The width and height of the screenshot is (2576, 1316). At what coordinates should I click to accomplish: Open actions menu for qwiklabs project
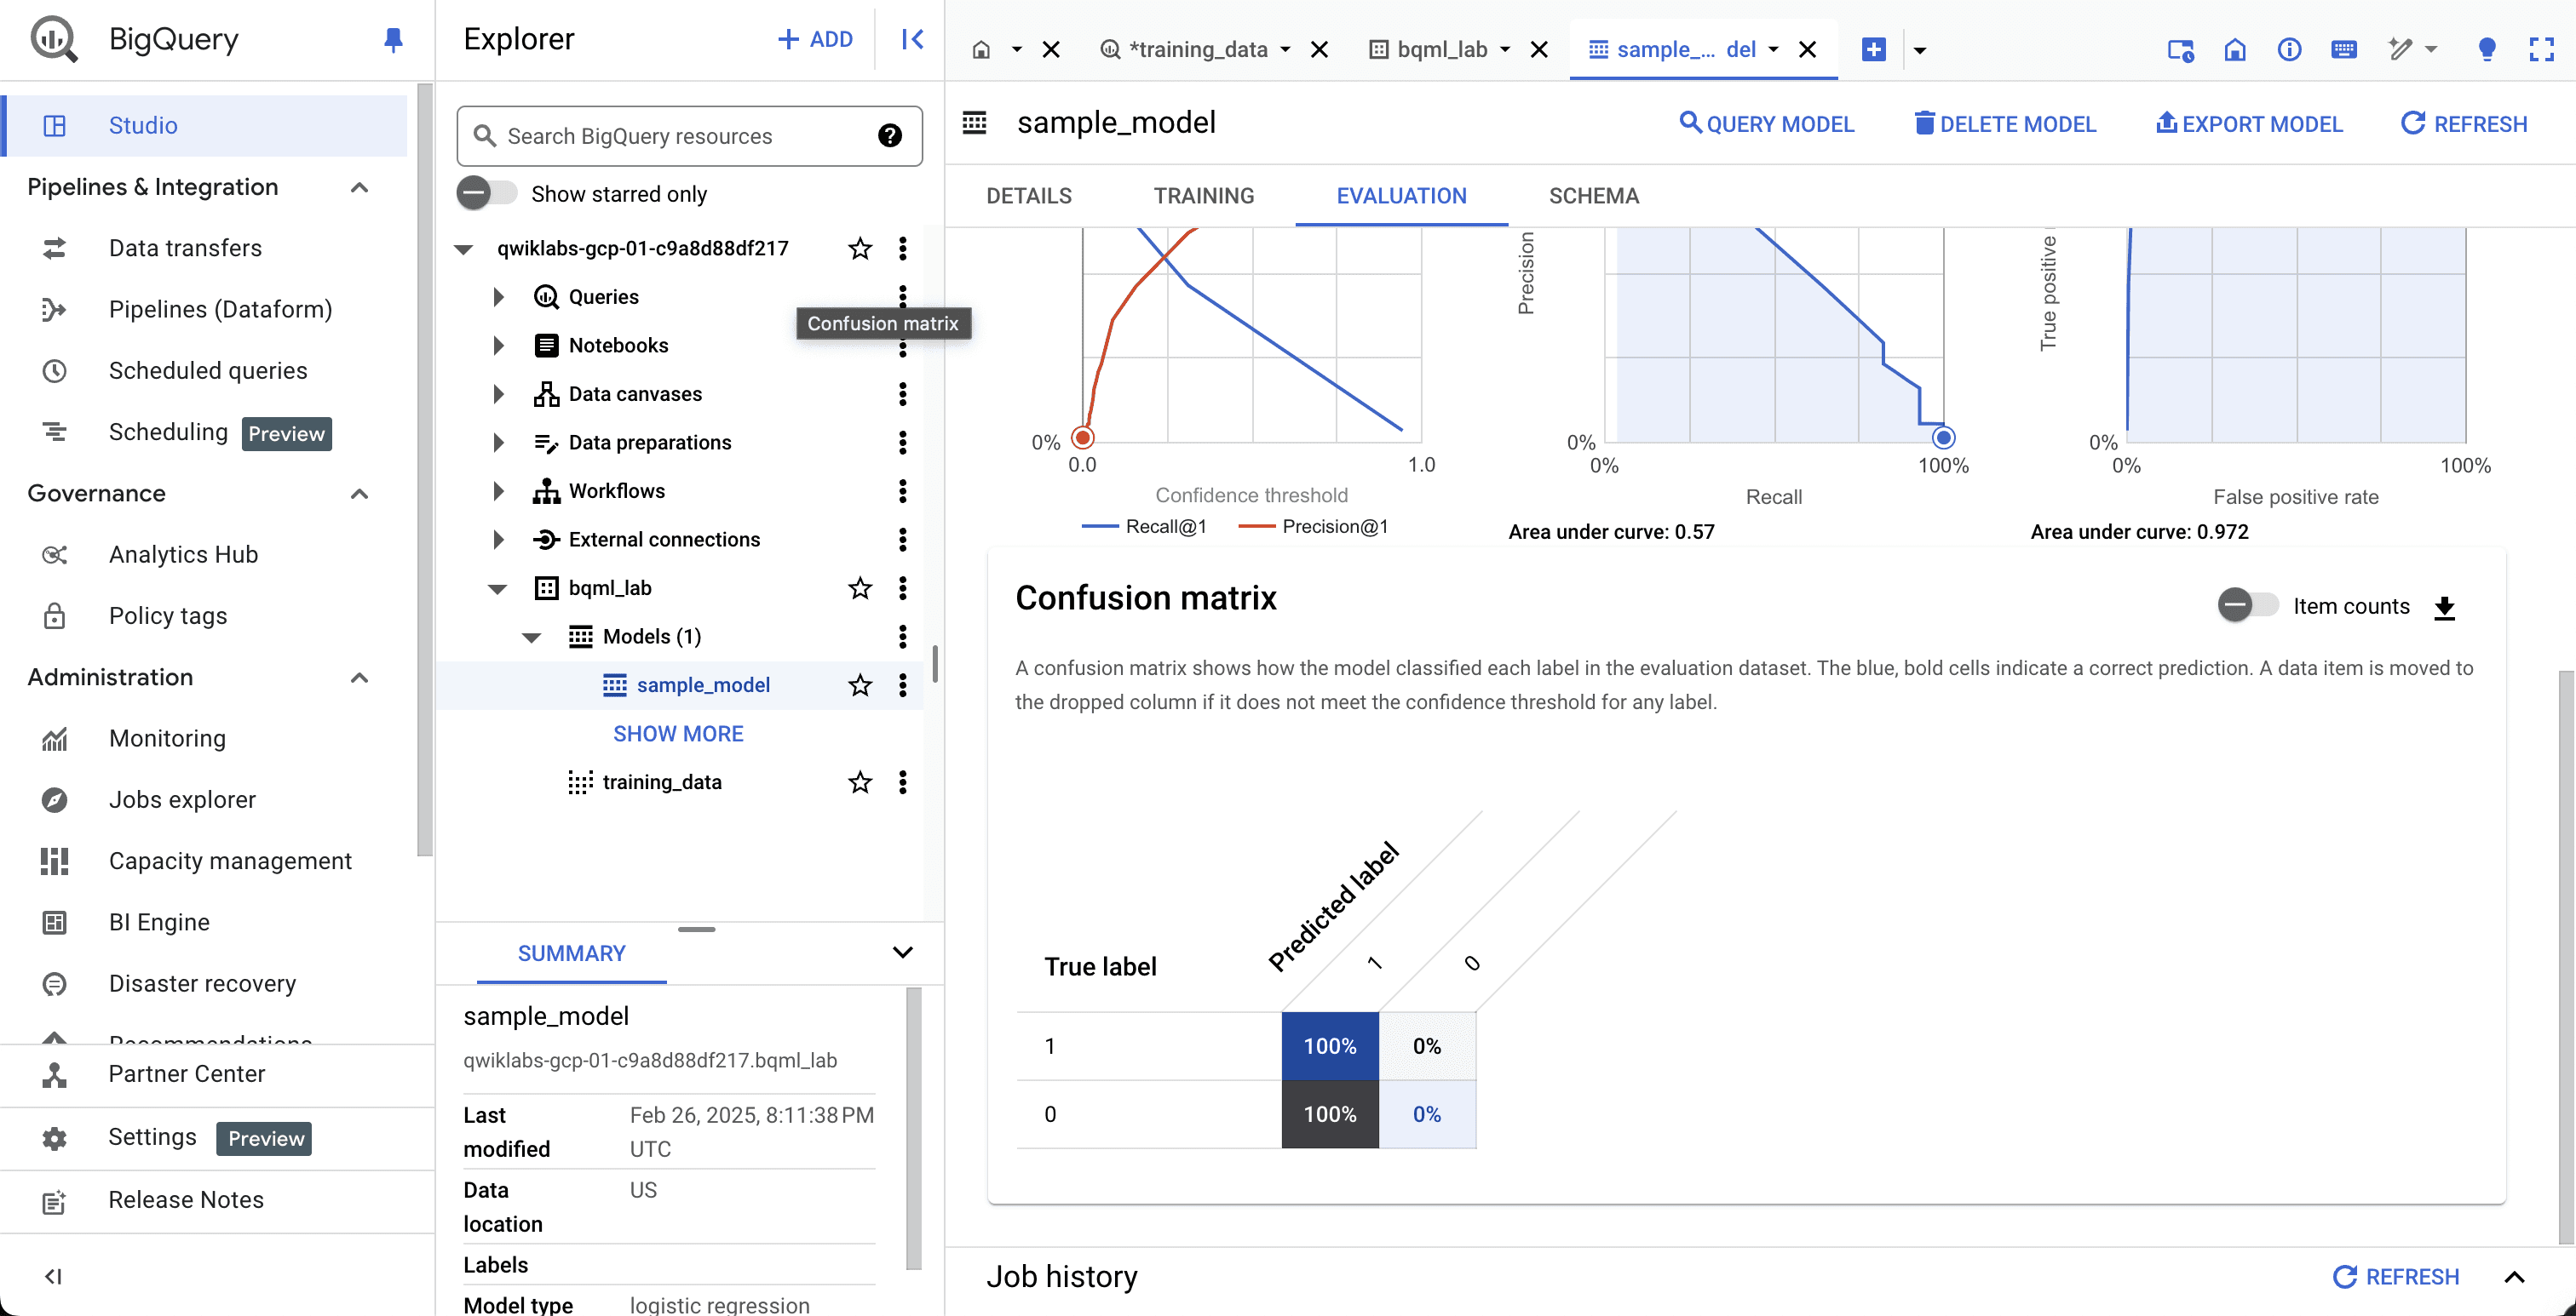(902, 248)
